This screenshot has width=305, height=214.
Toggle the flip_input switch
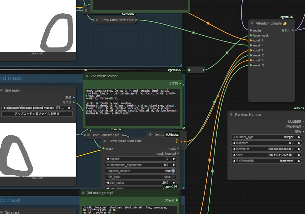pos(173,177)
